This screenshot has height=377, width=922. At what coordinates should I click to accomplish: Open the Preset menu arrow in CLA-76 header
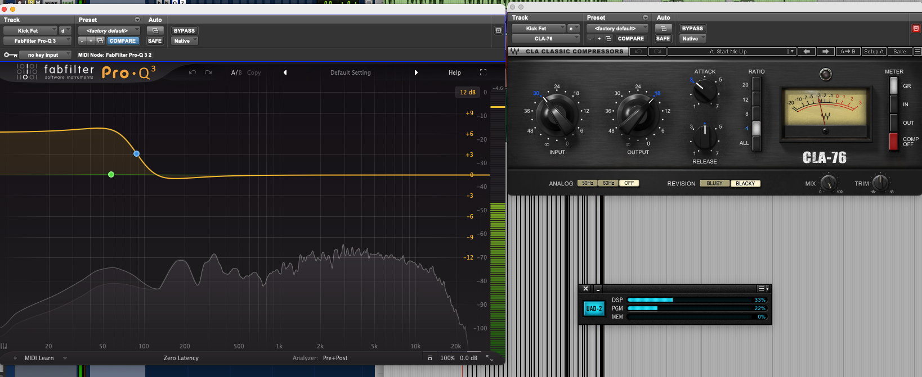tap(645, 17)
